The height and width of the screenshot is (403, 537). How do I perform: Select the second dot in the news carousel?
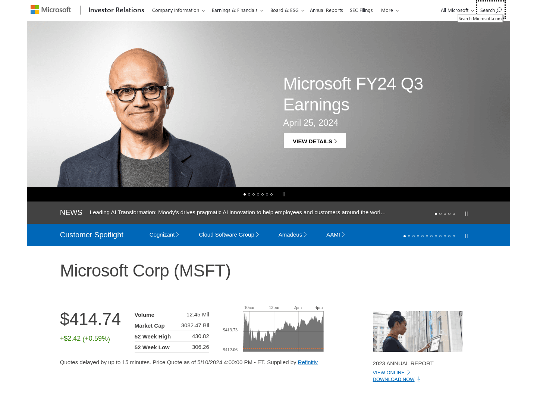(440, 214)
